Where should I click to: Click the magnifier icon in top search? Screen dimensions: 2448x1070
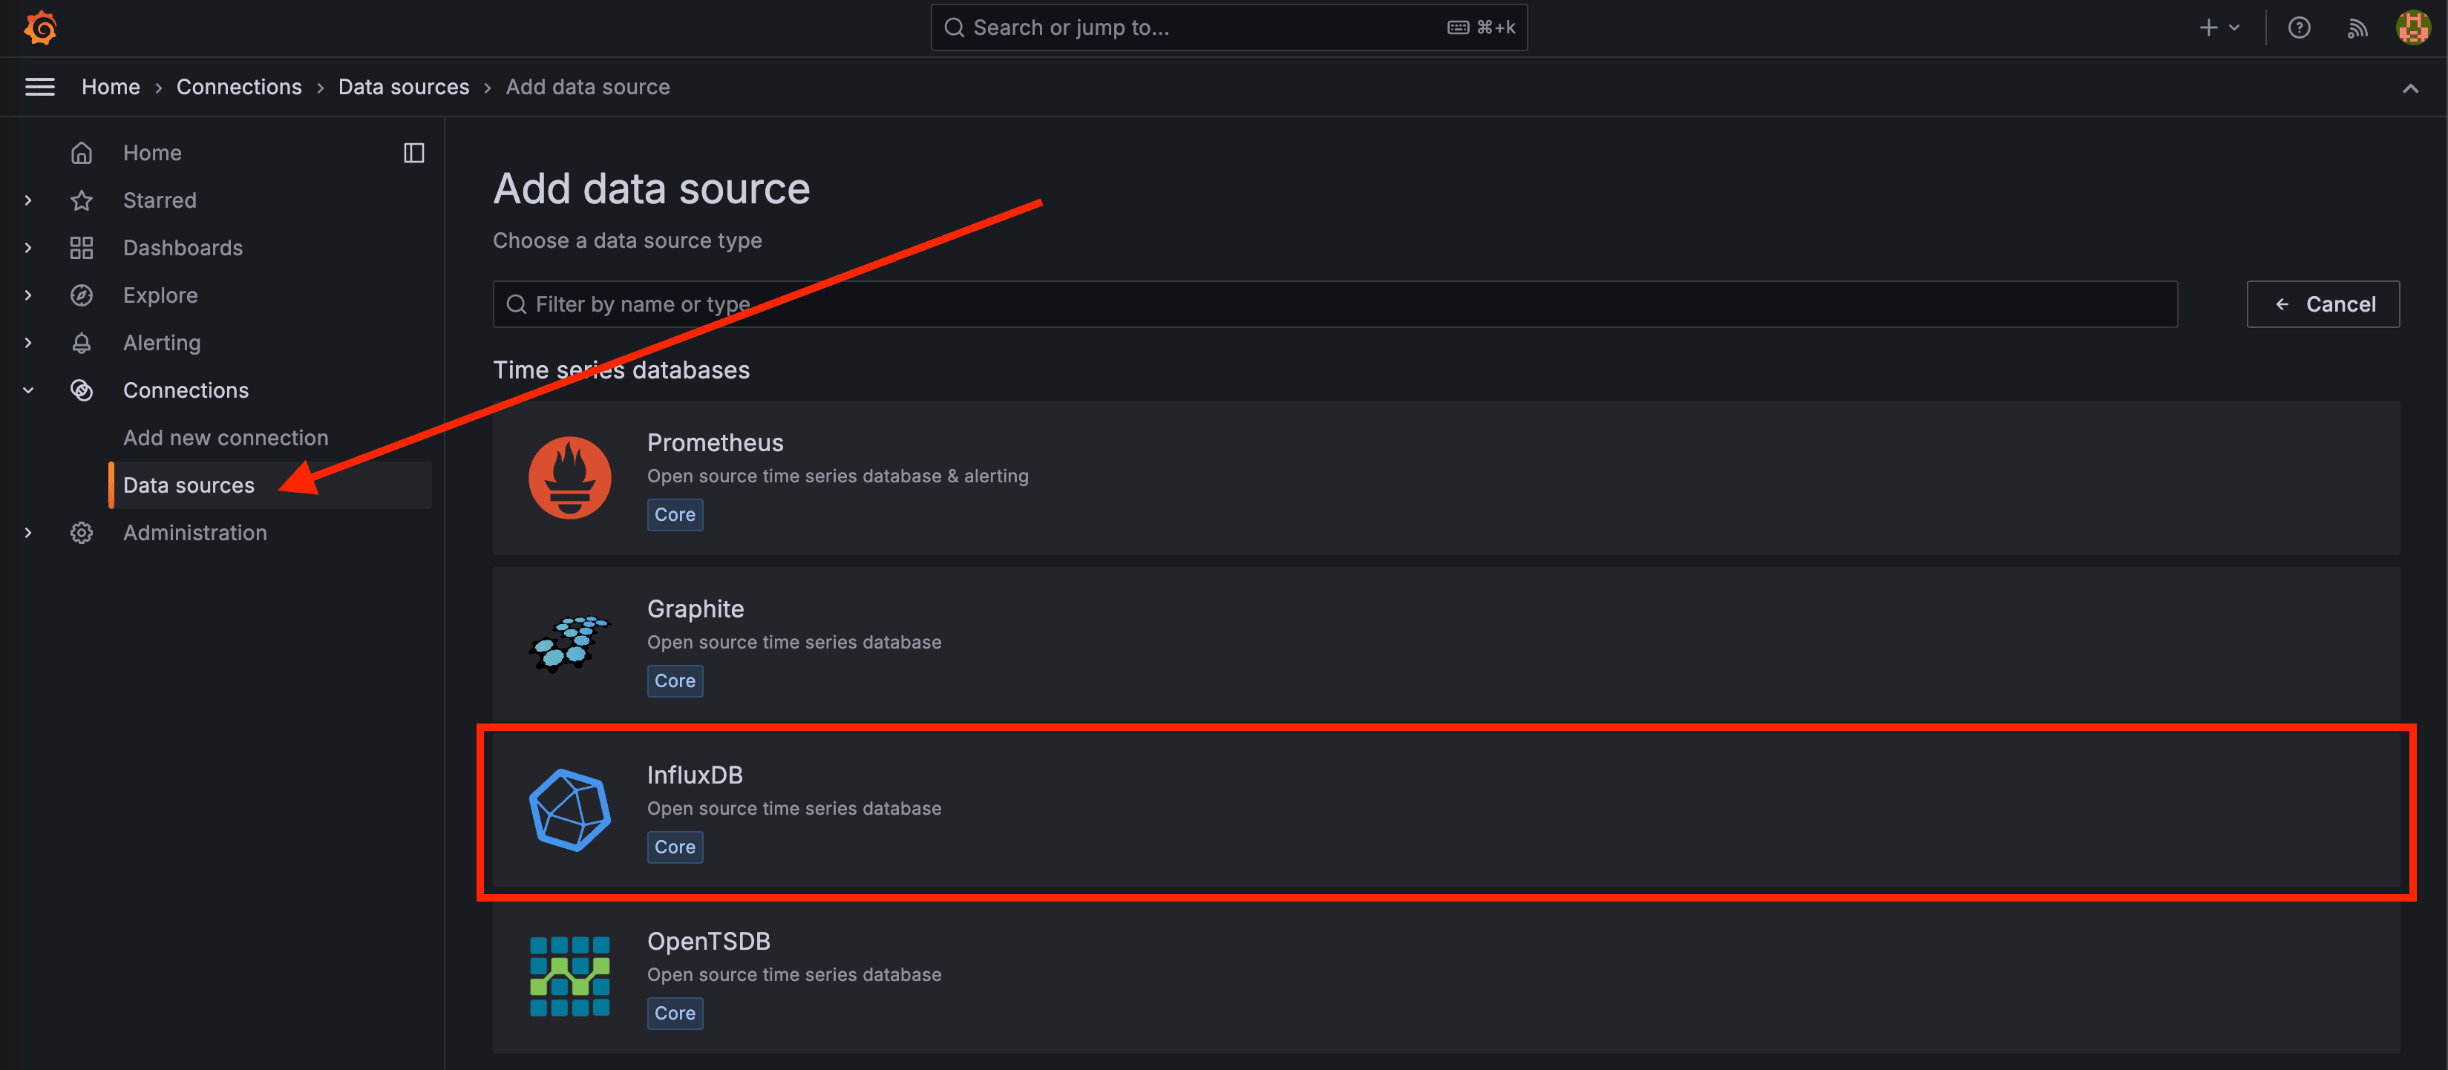[x=953, y=27]
